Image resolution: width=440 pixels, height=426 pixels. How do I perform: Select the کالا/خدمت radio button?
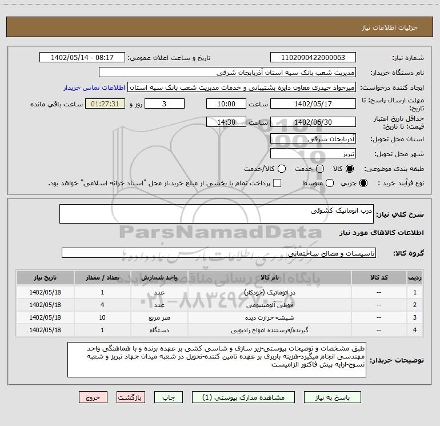(x=282, y=169)
